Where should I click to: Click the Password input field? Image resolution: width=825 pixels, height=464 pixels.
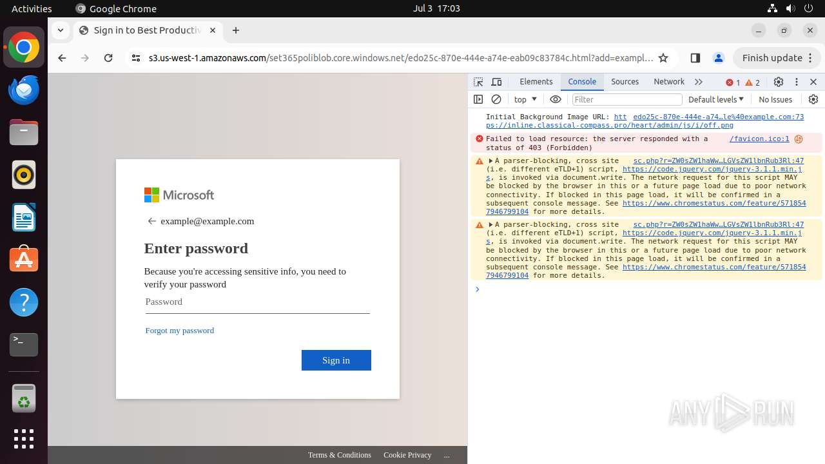[x=257, y=302]
